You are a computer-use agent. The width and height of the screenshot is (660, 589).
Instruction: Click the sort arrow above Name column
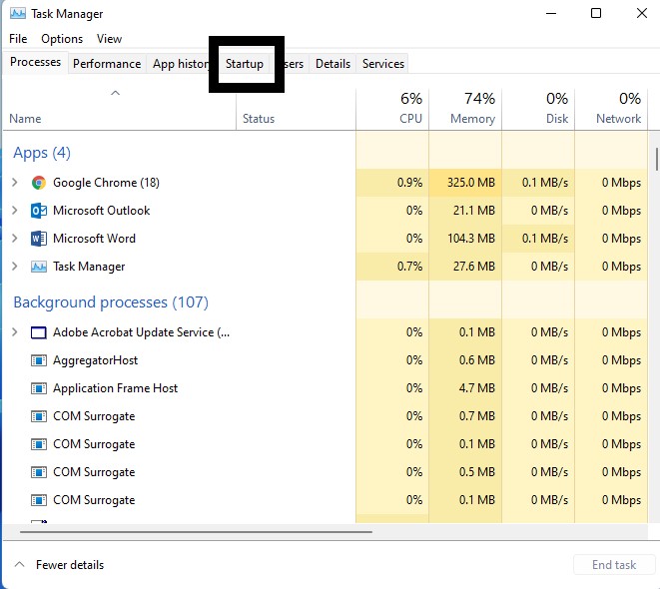(116, 93)
